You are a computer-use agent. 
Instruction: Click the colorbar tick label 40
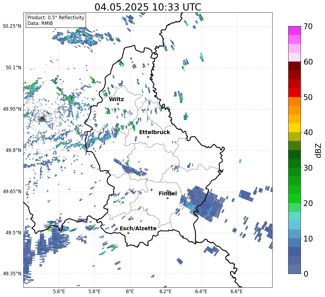(308, 132)
